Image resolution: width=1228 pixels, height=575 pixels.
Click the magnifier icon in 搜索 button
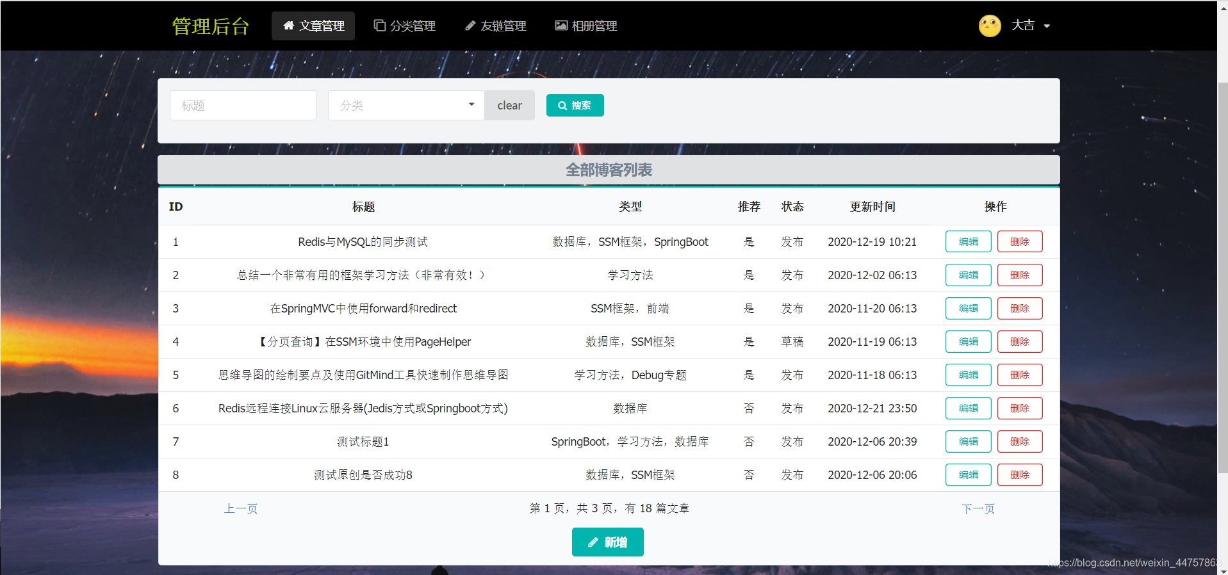pos(562,106)
